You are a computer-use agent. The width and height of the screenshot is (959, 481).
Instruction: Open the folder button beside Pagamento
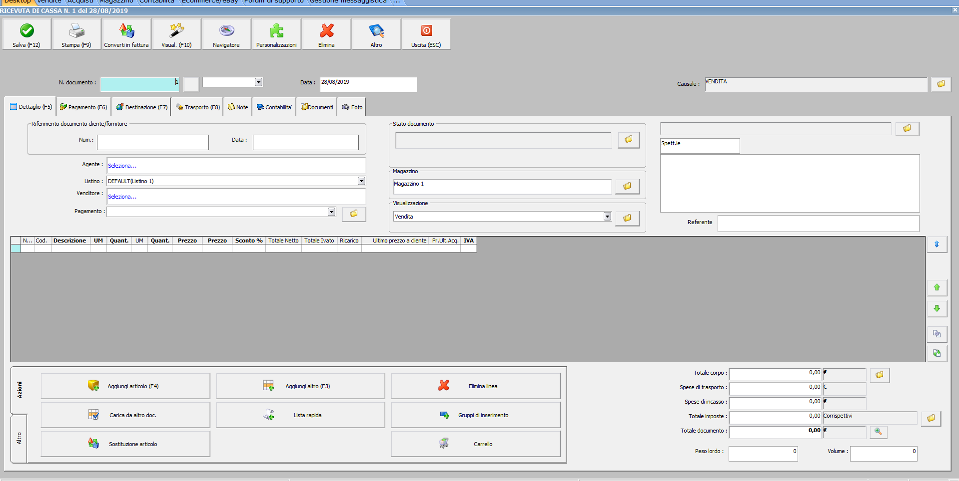(x=354, y=214)
